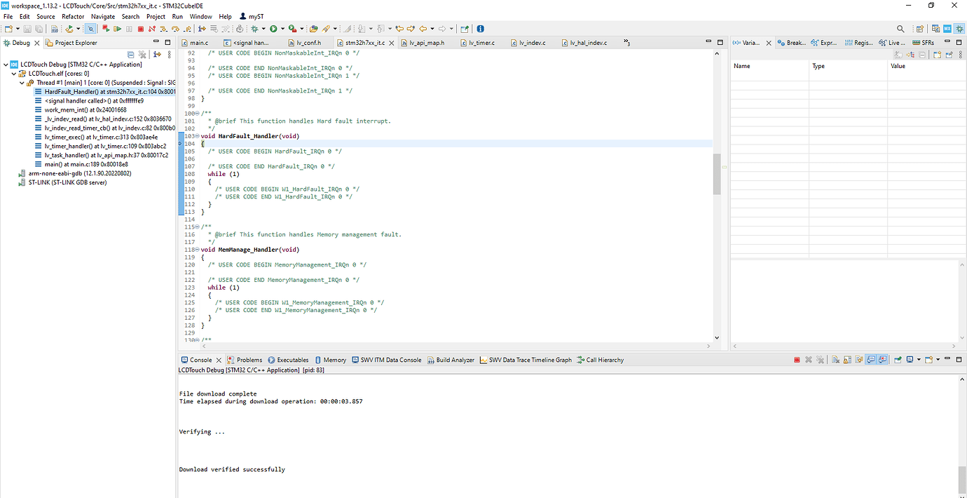This screenshot has height=498, width=967.
Task: Open the Run menu
Action: click(177, 16)
